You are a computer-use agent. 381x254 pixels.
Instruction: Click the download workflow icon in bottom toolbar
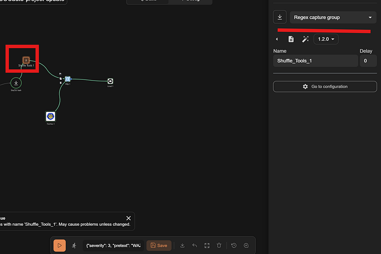182,245
